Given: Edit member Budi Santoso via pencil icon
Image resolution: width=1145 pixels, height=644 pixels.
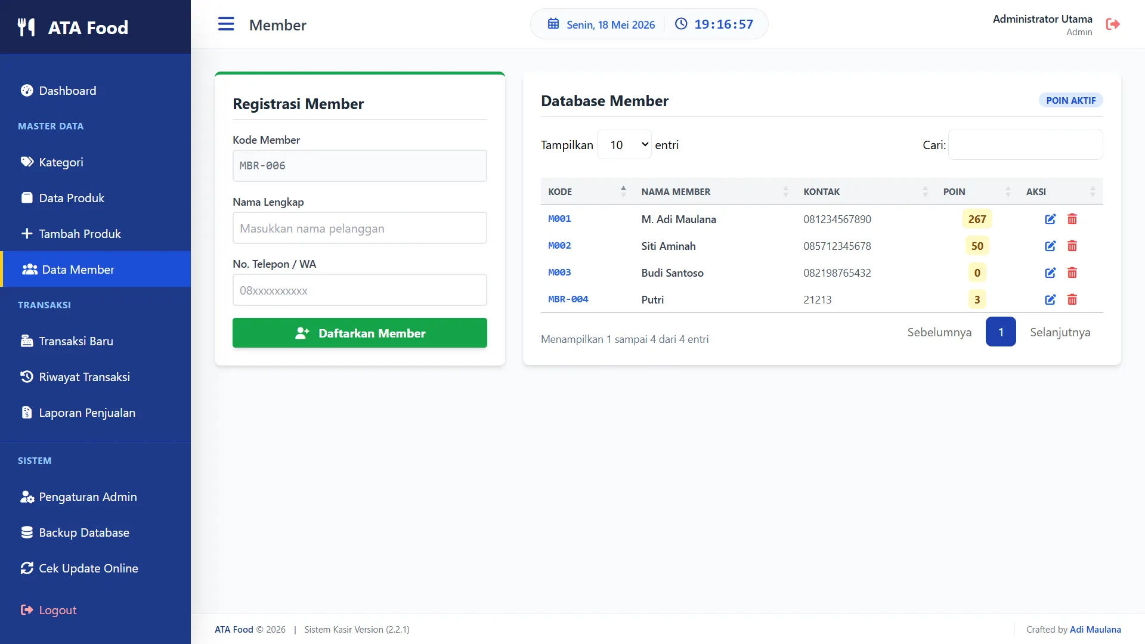Looking at the screenshot, I should 1050,273.
